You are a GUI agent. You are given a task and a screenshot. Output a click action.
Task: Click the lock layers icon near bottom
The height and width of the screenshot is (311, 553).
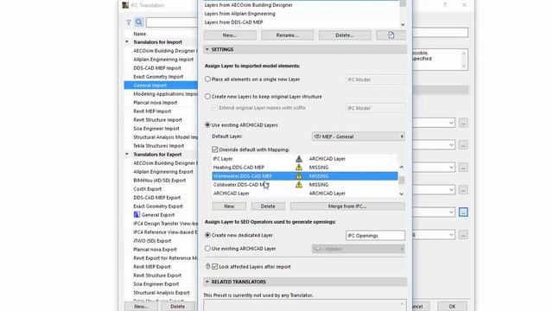click(207, 267)
